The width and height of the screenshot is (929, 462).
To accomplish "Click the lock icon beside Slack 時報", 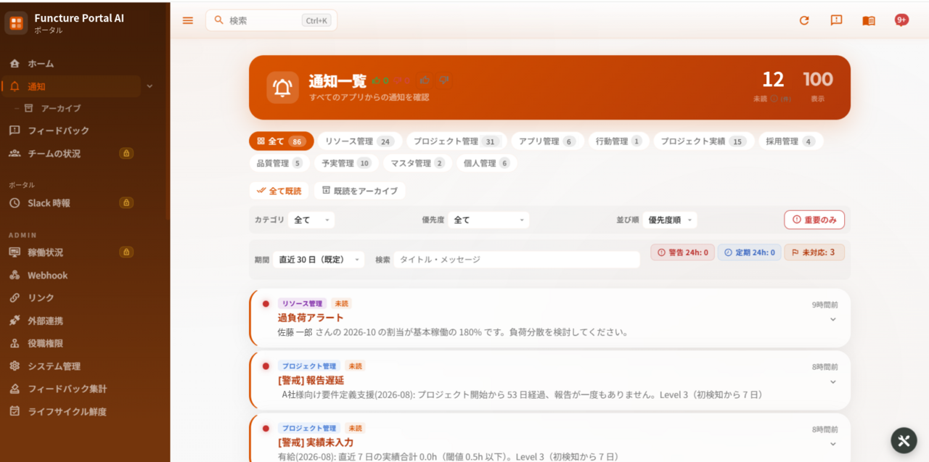I will 126,203.
